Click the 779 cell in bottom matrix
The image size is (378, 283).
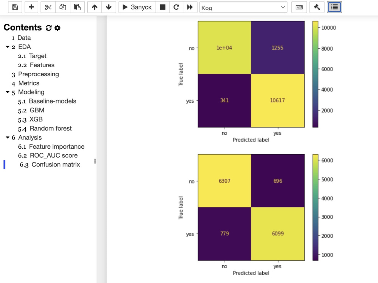225,234
